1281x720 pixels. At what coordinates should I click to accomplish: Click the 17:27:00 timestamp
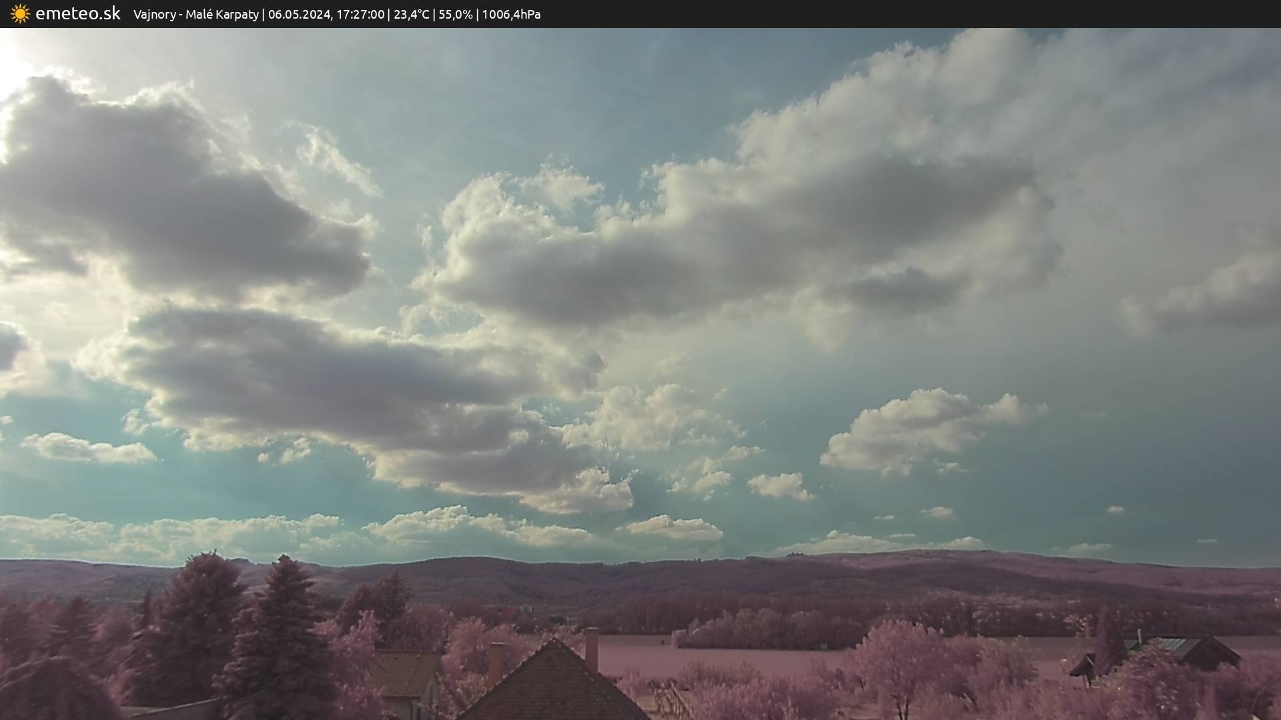pyautogui.click(x=360, y=15)
